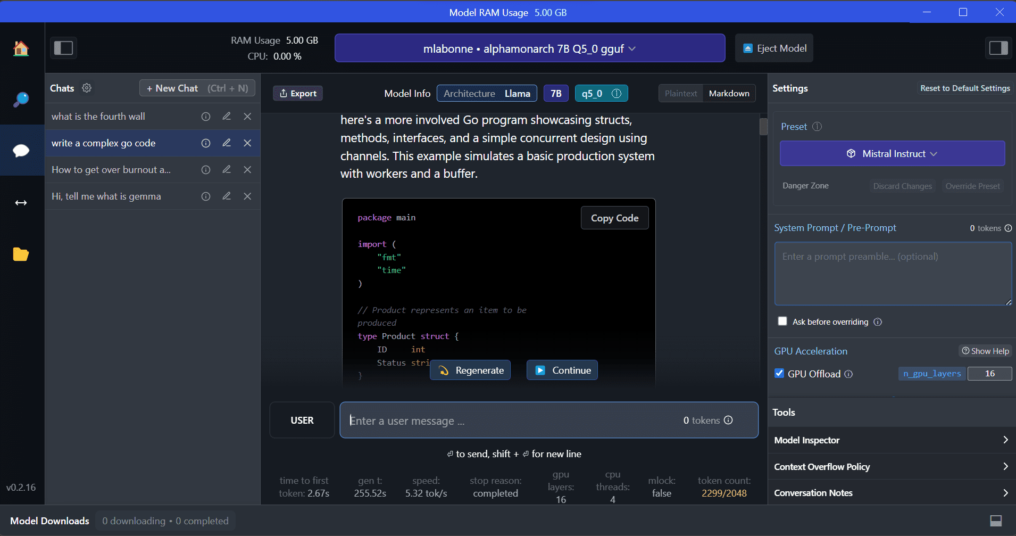The height and width of the screenshot is (536, 1016).
Task: Rename 'write a complex go code' chat
Action: (x=227, y=143)
